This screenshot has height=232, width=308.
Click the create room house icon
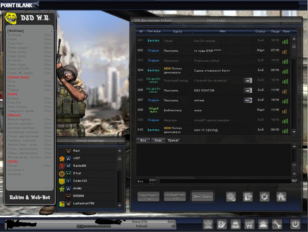pyautogui.click(x=281, y=196)
